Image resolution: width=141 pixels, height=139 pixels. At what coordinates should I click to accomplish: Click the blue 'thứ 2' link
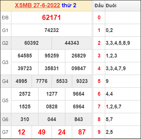click(69, 5)
